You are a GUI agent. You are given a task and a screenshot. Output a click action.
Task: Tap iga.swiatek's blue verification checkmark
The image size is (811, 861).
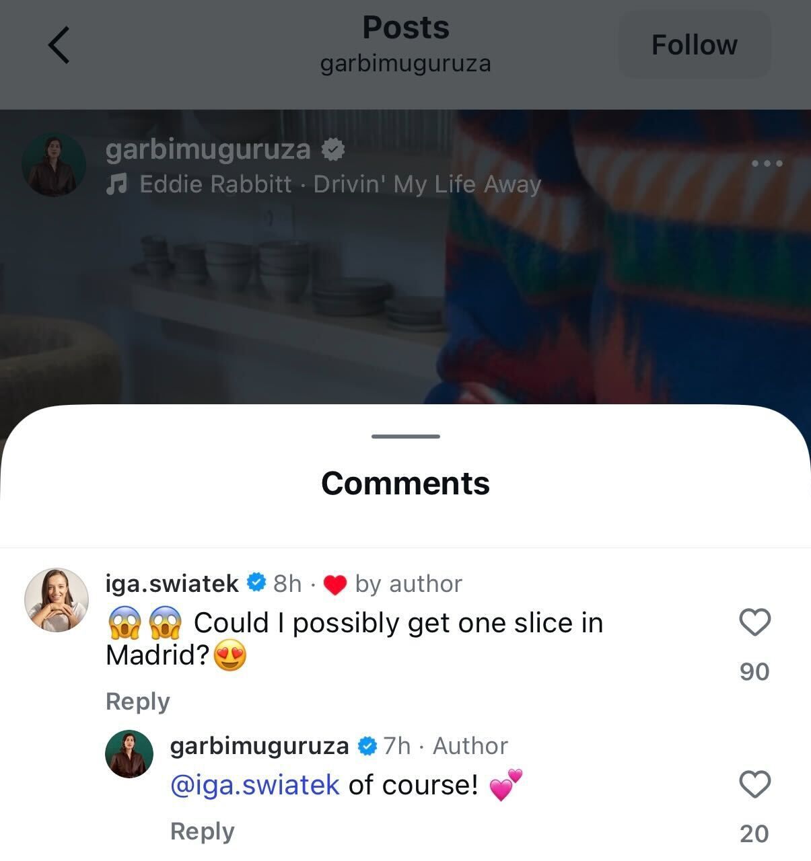point(257,583)
